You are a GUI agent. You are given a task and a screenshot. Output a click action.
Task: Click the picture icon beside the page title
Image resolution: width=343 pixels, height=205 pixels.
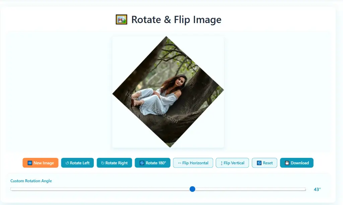click(x=121, y=19)
